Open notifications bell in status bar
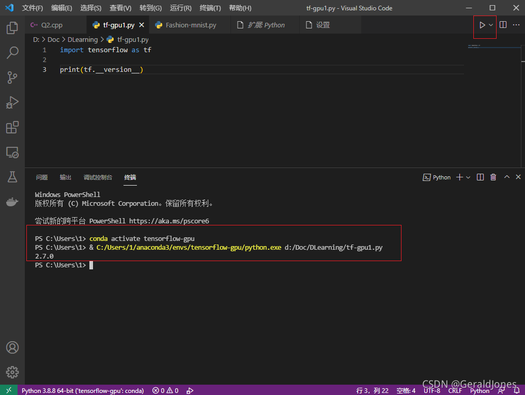 tap(517, 391)
